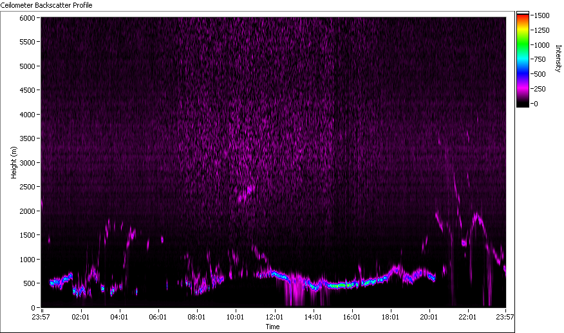564x333 pixels.
Task: Click the 'Ceilometer Backscatter Profile' title
Action: click(x=46, y=5)
